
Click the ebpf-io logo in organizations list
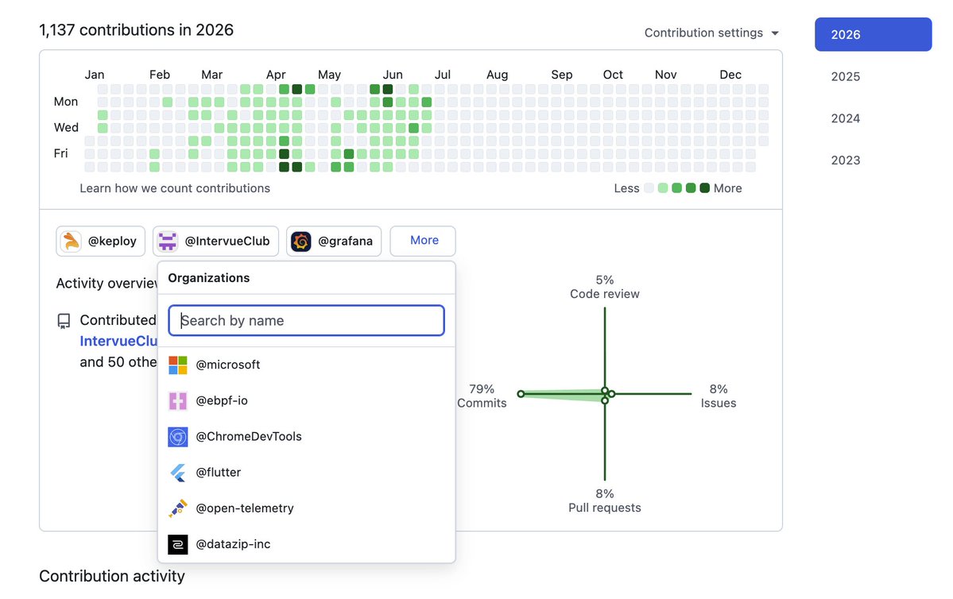pyautogui.click(x=177, y=401)
